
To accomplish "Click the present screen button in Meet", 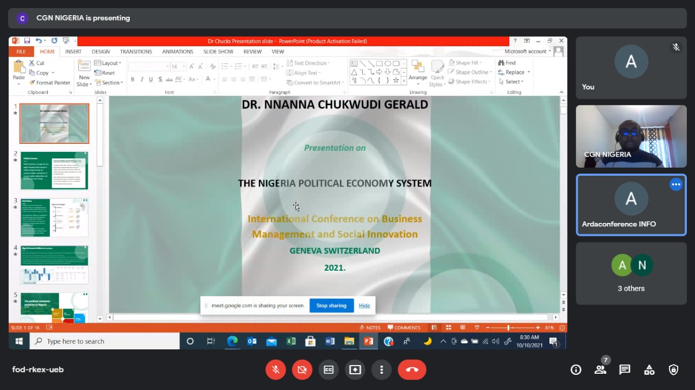I will [x=355, y=369].
